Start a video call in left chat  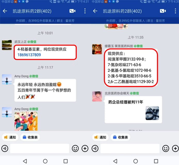(72, 11)
